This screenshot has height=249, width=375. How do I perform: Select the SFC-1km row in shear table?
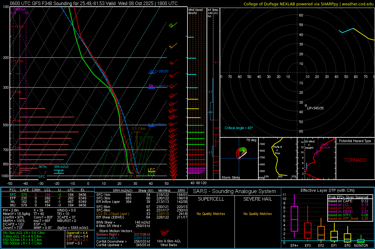[142, 195]
